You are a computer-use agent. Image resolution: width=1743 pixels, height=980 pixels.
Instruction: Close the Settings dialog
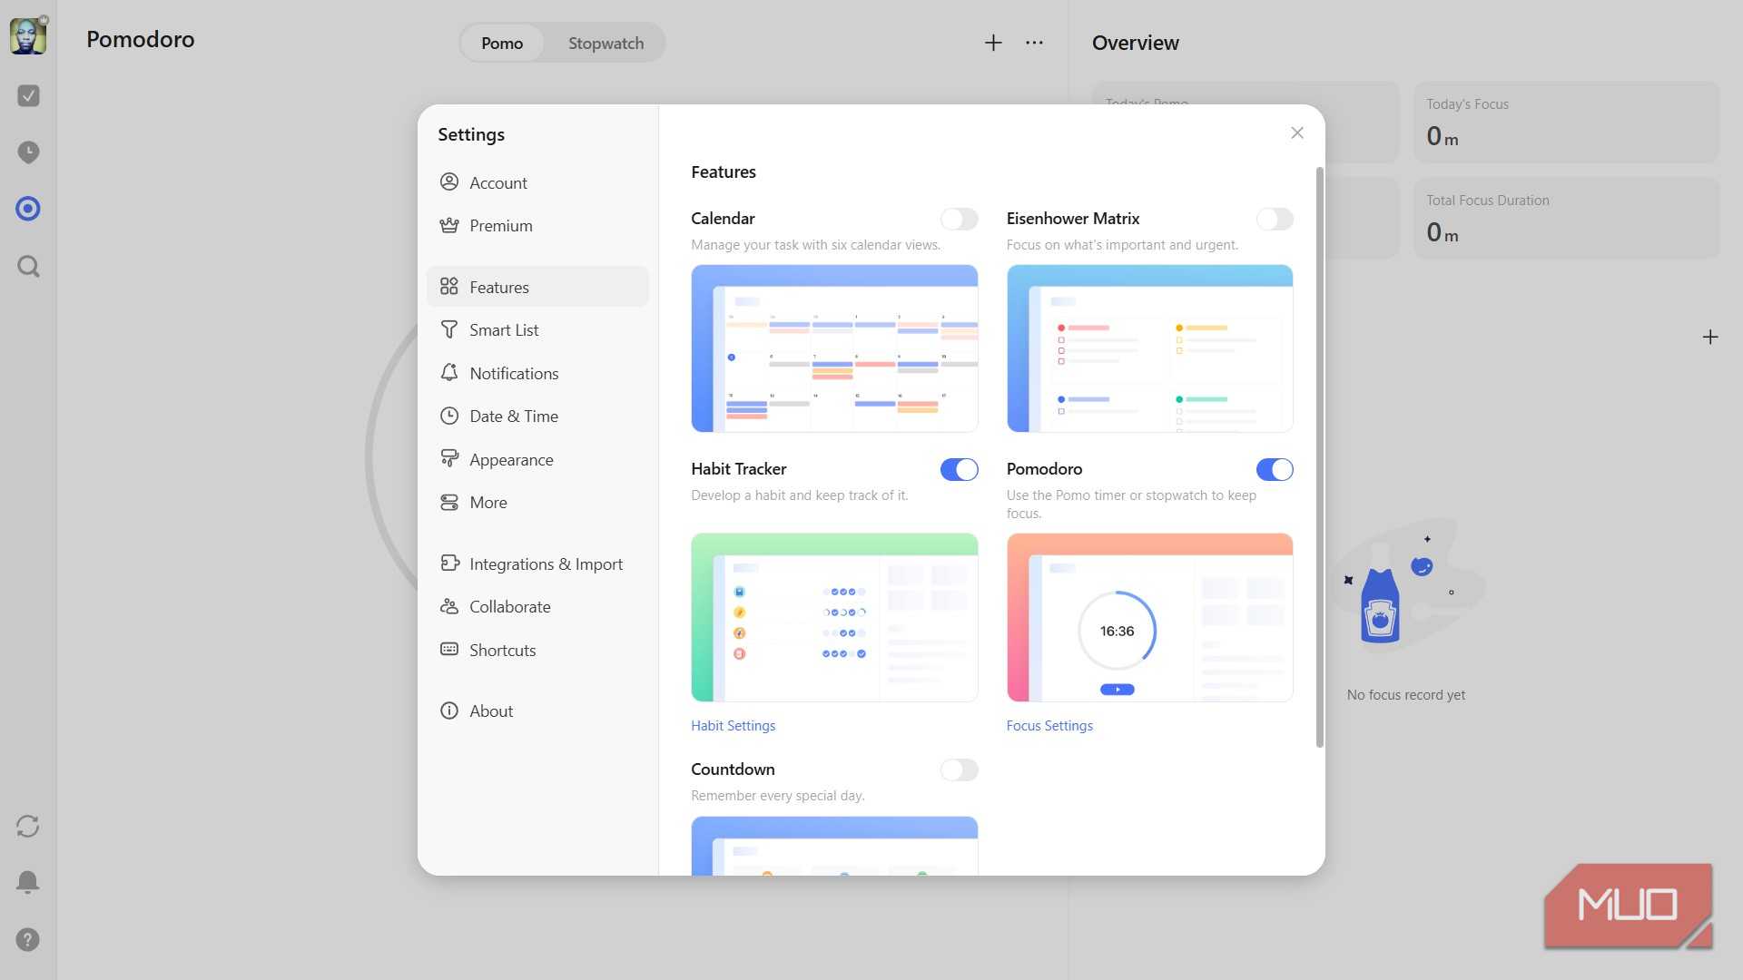[1297, 132]
